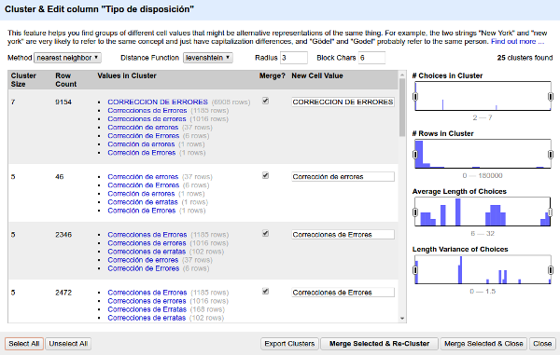This screenshot has height=355, width=560.
Task: Click the cluster list scrollbar down arrow
Action: pyautogui.click(x=402, y=319)
